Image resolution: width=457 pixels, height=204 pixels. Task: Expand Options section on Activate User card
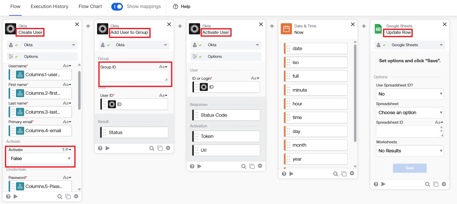pyautogui.click(x=226, y=57)
